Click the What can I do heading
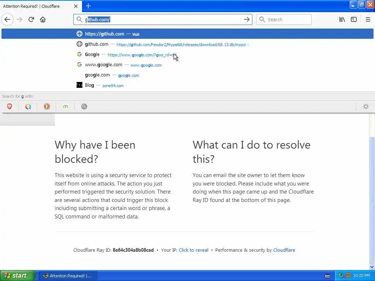This screenshot has width=375, height=281. [251, 152]
